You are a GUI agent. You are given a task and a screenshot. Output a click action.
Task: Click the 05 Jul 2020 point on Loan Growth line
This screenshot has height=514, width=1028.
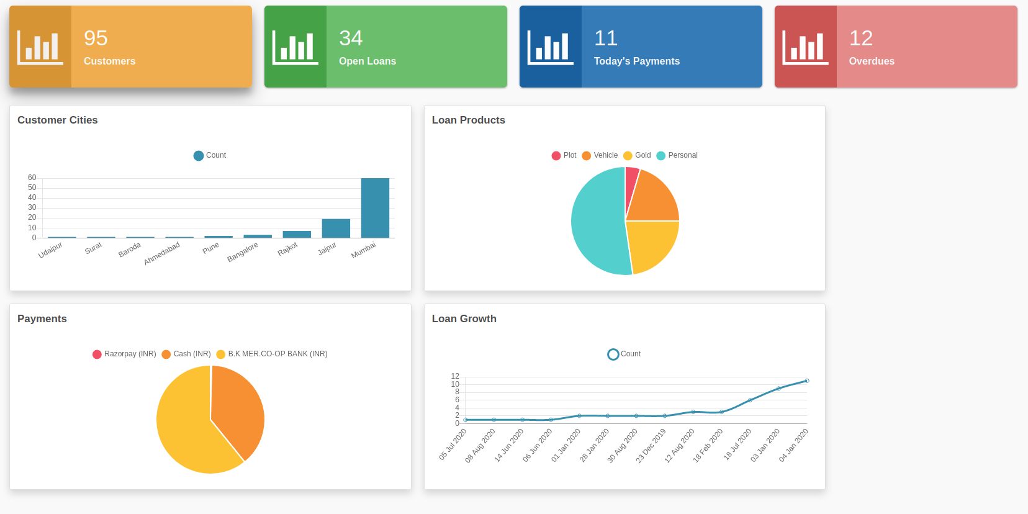click(x=466, y=420)
